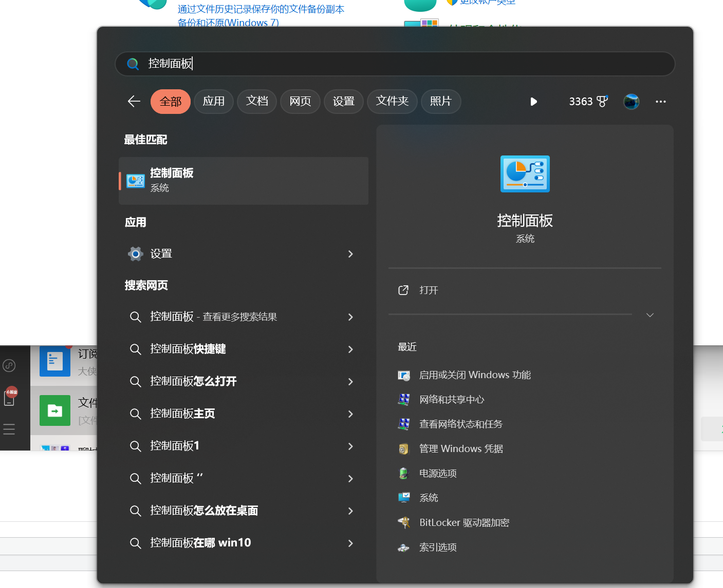Screen dimensions: 723x588
Task: Open the 3363 rewards trophy icon
Action: coord(602,102)
